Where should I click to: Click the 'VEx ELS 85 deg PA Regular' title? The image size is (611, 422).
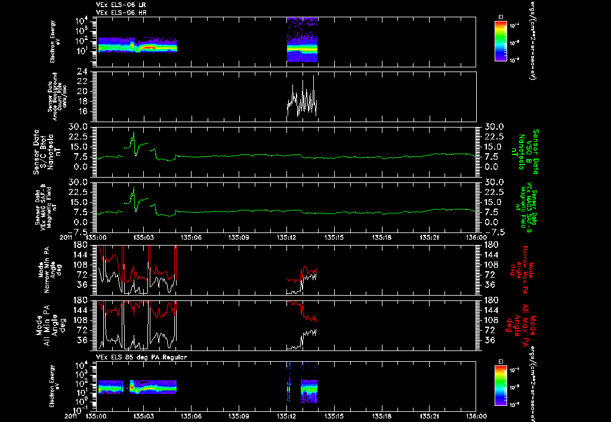click(141, 357)
